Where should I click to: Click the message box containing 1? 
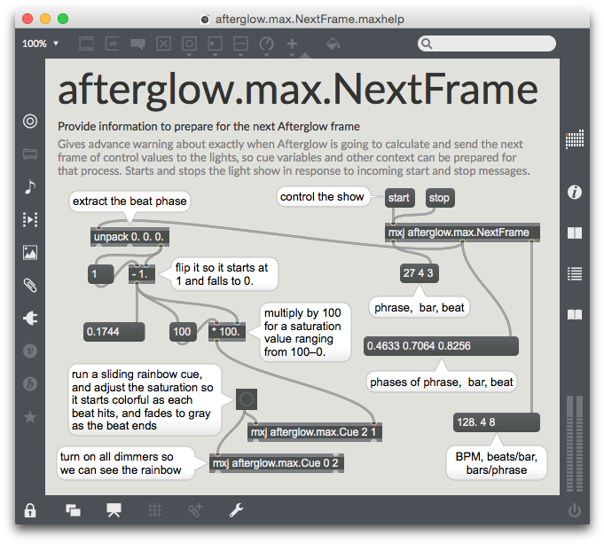coord(100,274)
